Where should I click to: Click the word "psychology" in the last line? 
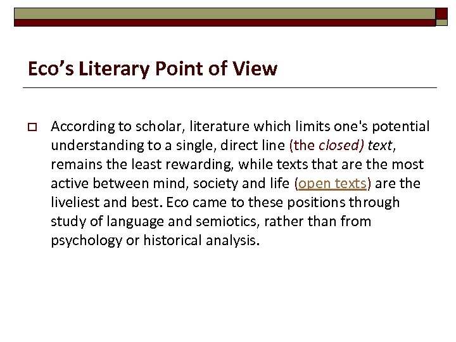pos(84,241)
